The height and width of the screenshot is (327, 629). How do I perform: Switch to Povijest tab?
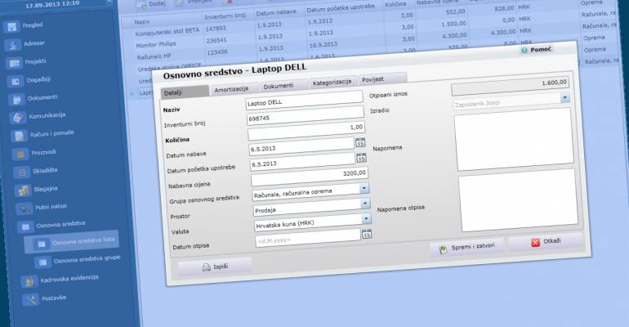tap(382, 78)
